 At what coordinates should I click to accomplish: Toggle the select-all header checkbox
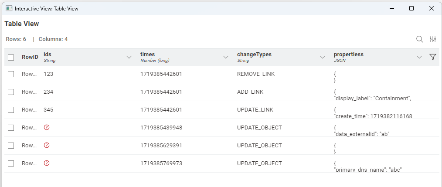11,57
